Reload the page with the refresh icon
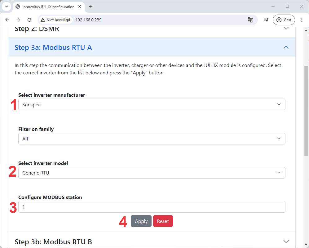Screen dimensions: 309x248 (29, 20)
